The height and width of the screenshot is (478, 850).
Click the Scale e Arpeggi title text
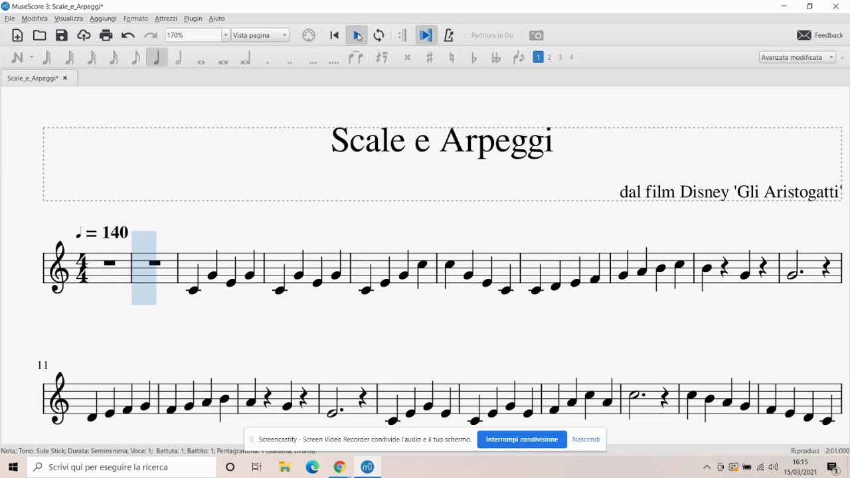coord(442,141)
